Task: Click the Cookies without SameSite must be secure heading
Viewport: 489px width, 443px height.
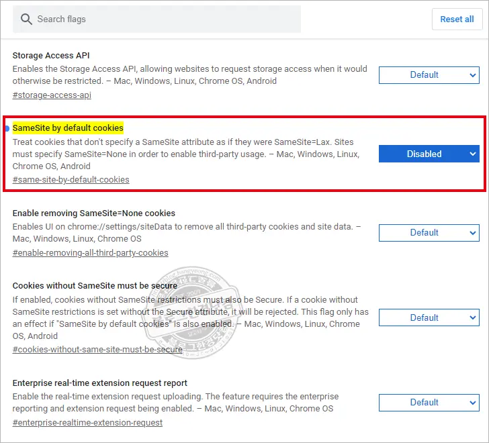Action: [x=95, y=285]
